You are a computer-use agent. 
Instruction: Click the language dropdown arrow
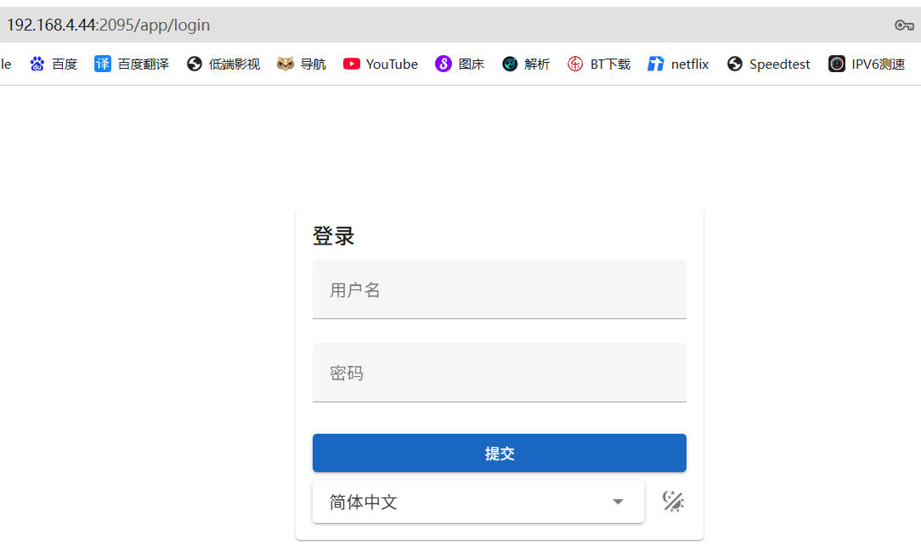click(618, 503)
